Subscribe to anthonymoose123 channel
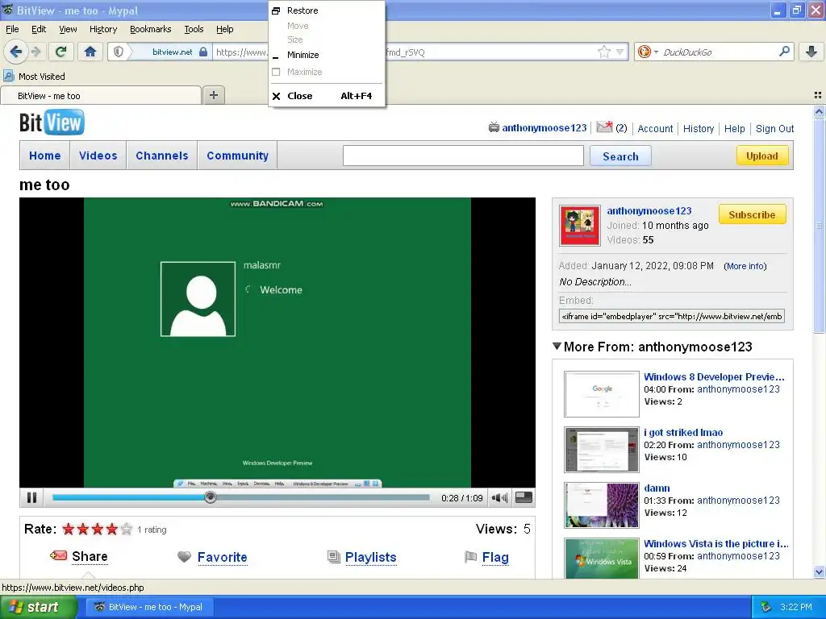This screenshot has height=619, width=826. pyautogui.click(x=752, y=214)
